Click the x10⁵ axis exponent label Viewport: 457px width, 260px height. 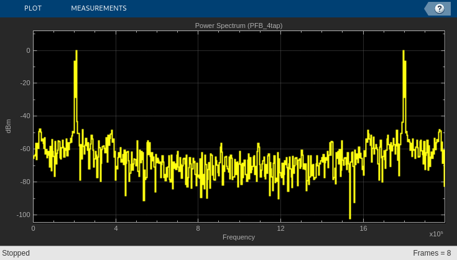436,234
